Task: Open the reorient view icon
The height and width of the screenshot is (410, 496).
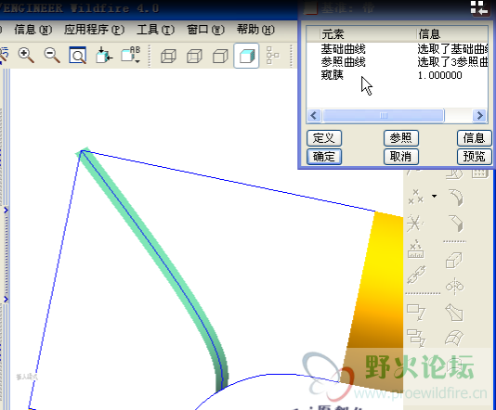Action: (104, 56)
